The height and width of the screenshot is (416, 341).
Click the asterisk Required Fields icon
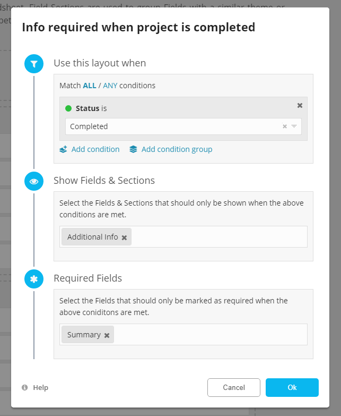click(34, 279)
